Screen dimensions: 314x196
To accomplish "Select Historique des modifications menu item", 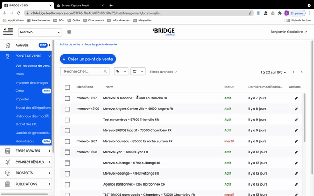I will click(x=33, y=116).
